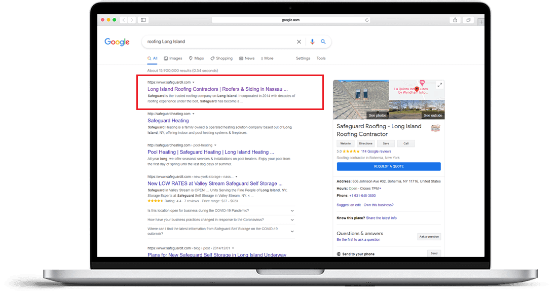Switch to the News tab

tap(247, 58)
